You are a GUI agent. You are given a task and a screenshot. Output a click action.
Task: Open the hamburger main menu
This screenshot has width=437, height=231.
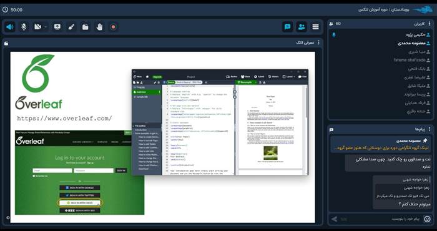pos(315,27)
